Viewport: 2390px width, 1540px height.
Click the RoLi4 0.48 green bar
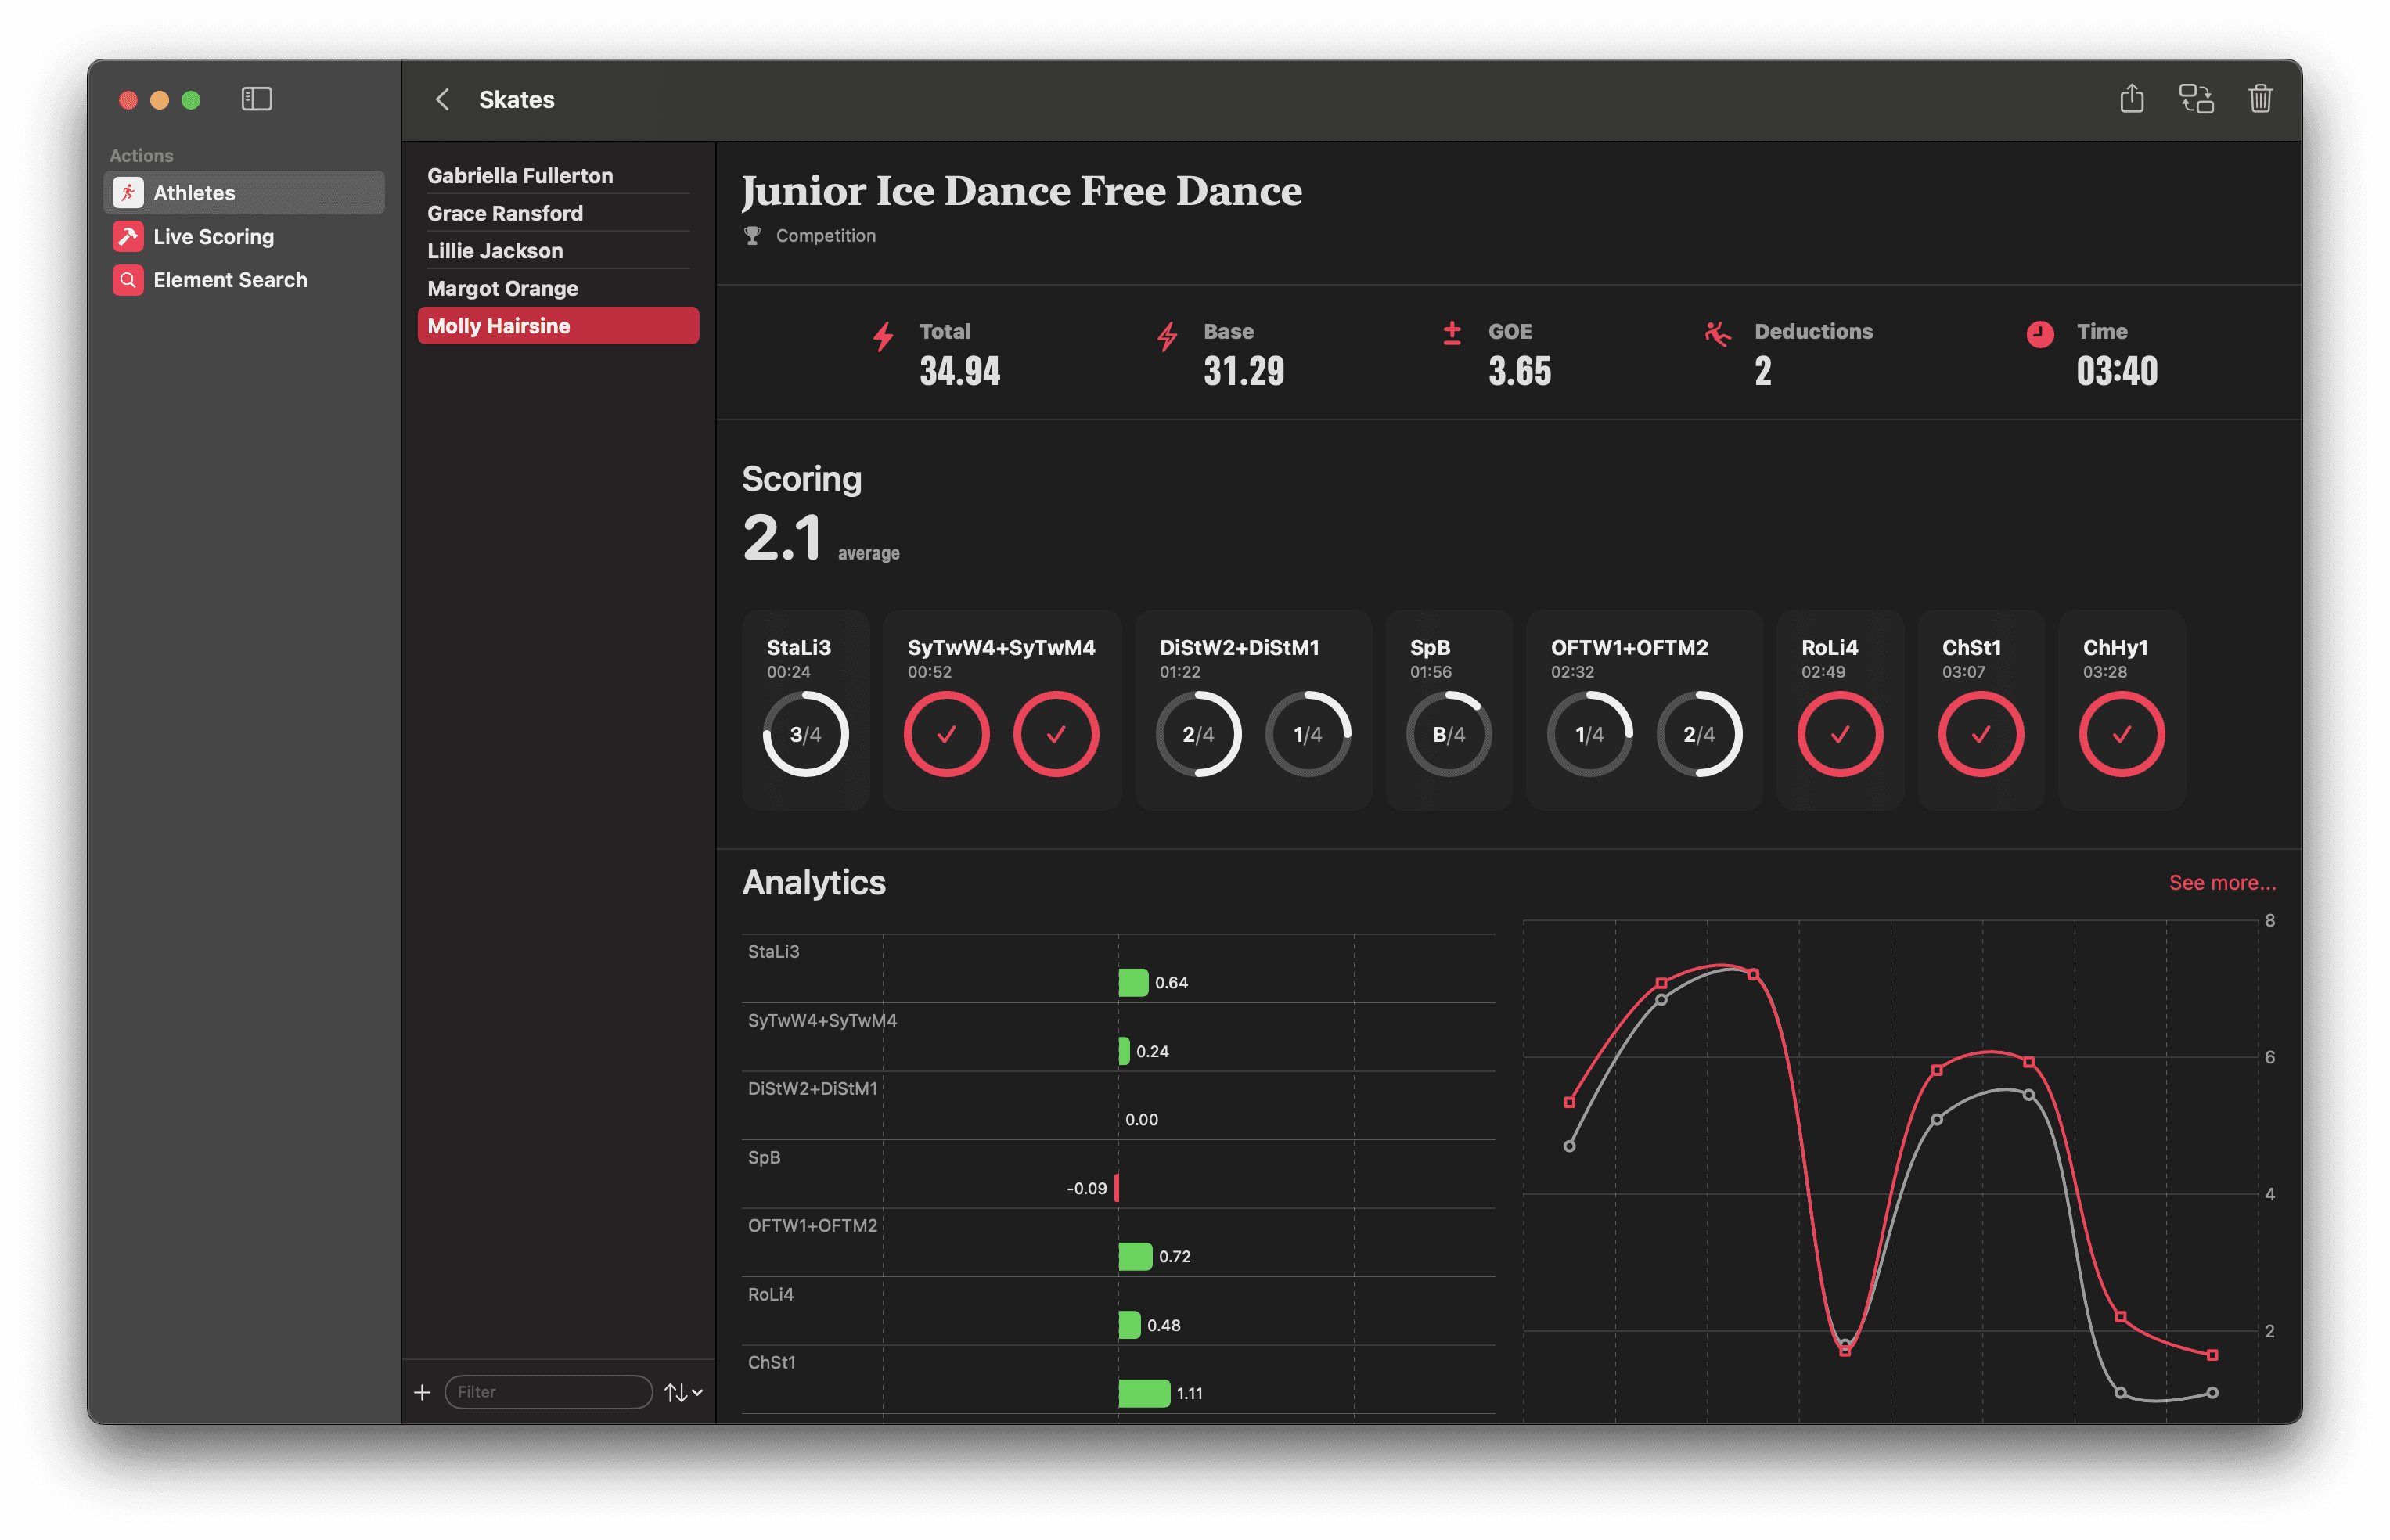coord(1129,1325)
